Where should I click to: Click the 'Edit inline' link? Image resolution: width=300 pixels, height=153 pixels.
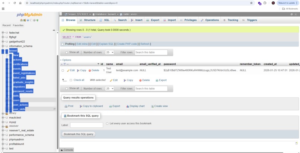pos(82,44)
